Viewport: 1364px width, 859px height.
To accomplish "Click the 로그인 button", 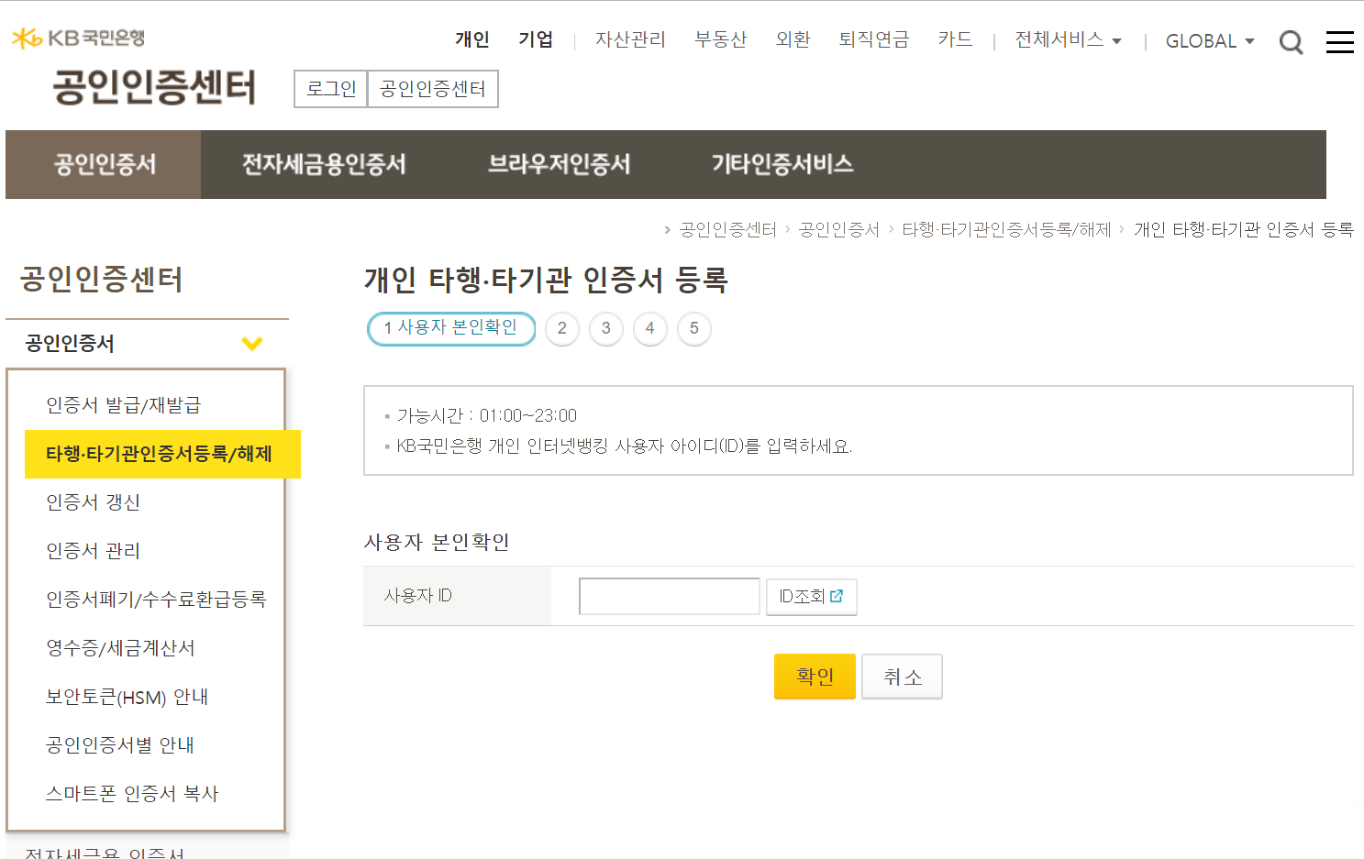I will pyautogui.click(x=331, y=89).
